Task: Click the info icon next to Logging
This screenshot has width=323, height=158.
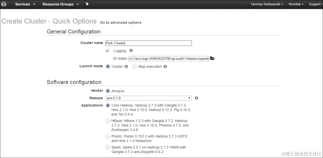Action: tap(131, 50)
